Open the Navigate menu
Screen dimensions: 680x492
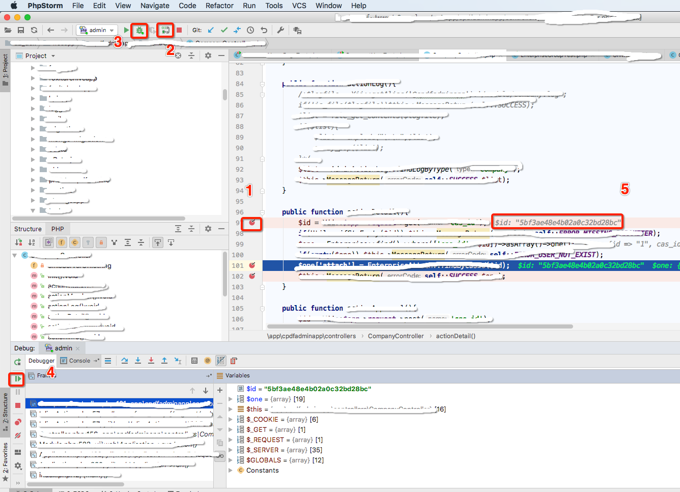coord(155,6)
